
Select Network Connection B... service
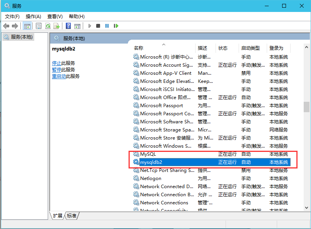click(211, 194)
